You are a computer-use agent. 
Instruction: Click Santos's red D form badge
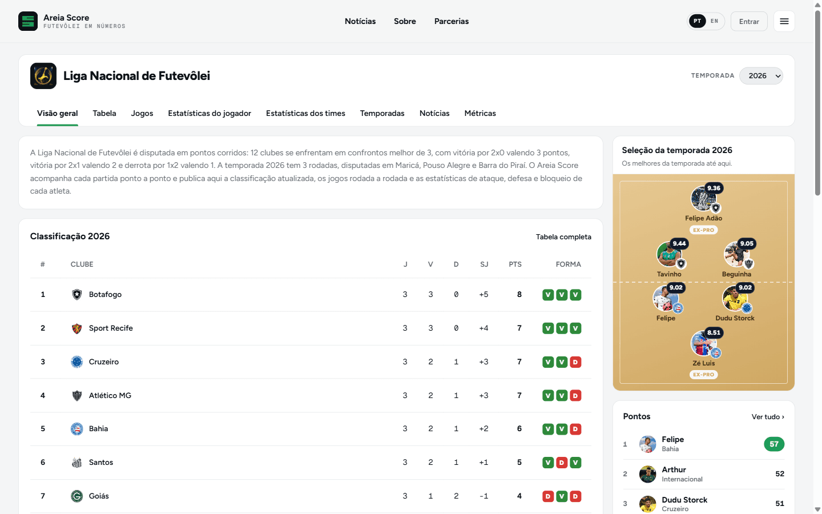point(562,463)
